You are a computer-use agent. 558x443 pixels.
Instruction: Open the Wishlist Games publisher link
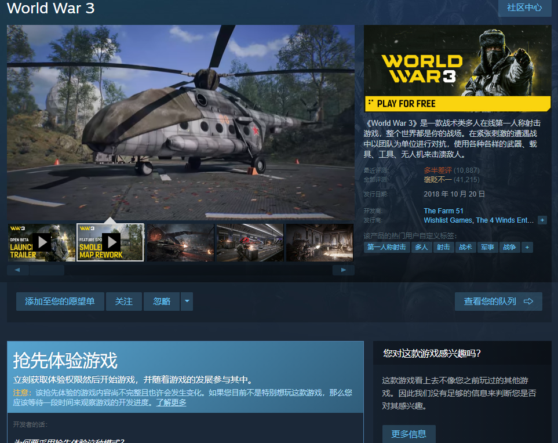pyautogui.click(x=448, y=220)
